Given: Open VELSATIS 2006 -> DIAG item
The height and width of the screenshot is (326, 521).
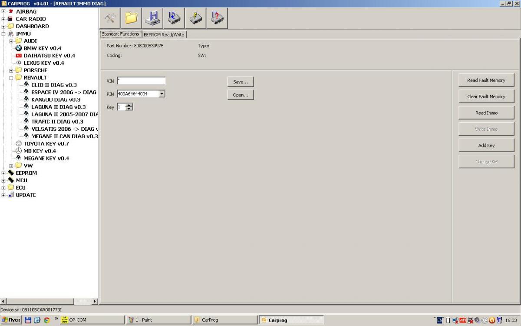Looking at the screenshot, I should click(x=65, y=129).
